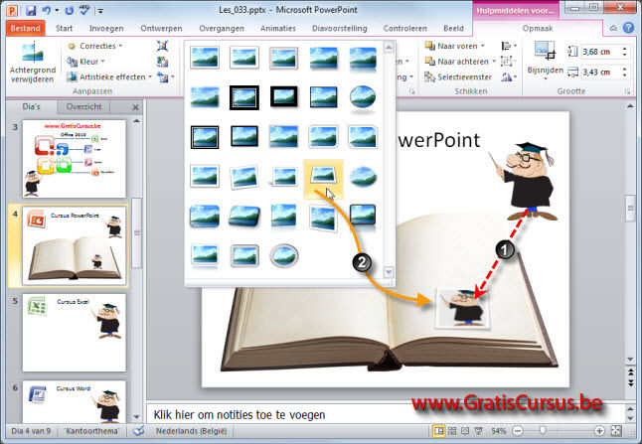642x444 pixels.
Task: Open the Naar voren dropdown
Action: click(455, 46)
